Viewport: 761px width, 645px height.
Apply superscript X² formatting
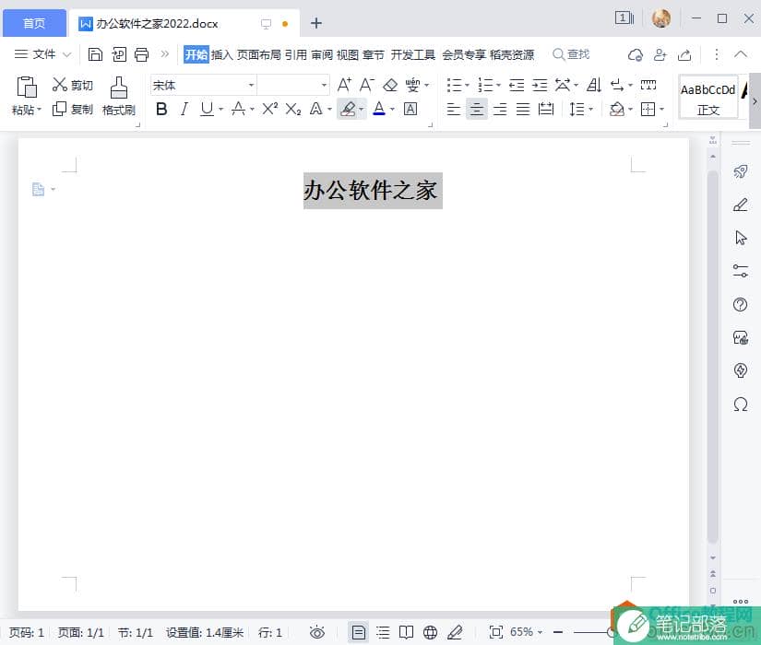coord(270,109)
